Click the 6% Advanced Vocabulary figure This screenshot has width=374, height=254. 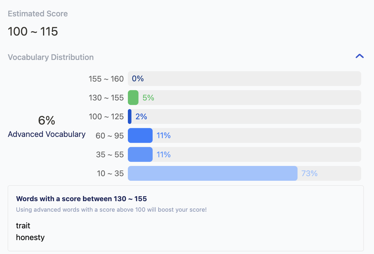46,120
